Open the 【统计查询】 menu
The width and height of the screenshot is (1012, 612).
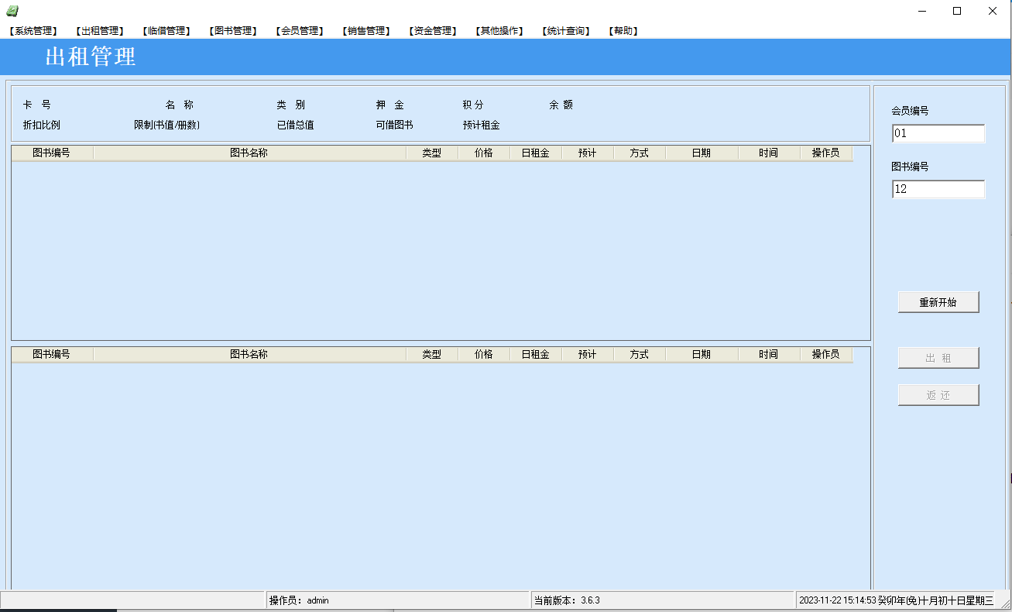click(x=565, y=31)
